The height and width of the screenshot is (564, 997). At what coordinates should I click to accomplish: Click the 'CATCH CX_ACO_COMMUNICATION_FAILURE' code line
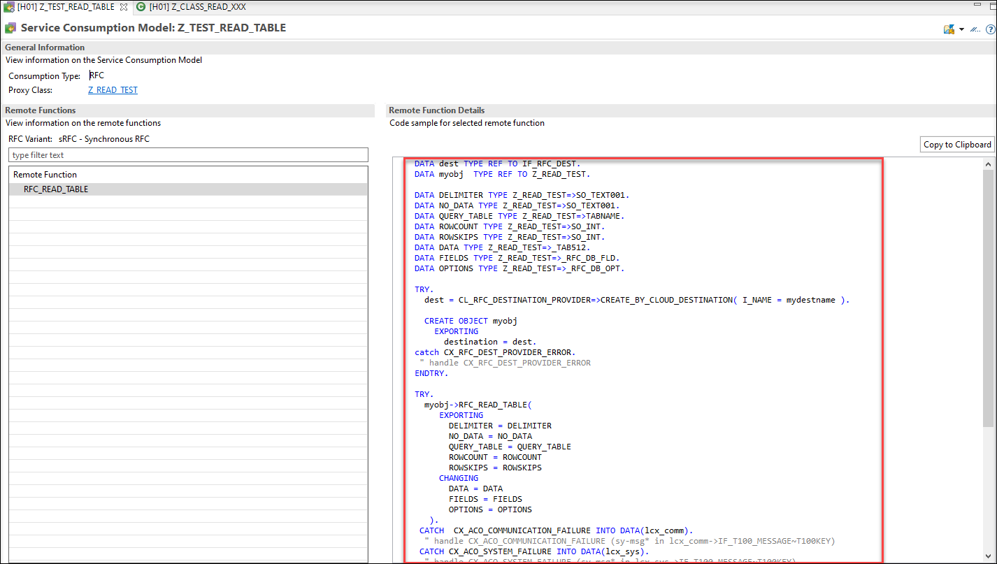pos(556,530)
